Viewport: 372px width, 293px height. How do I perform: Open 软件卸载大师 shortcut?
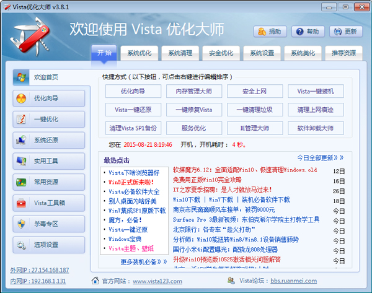click(x=316, y=128)
